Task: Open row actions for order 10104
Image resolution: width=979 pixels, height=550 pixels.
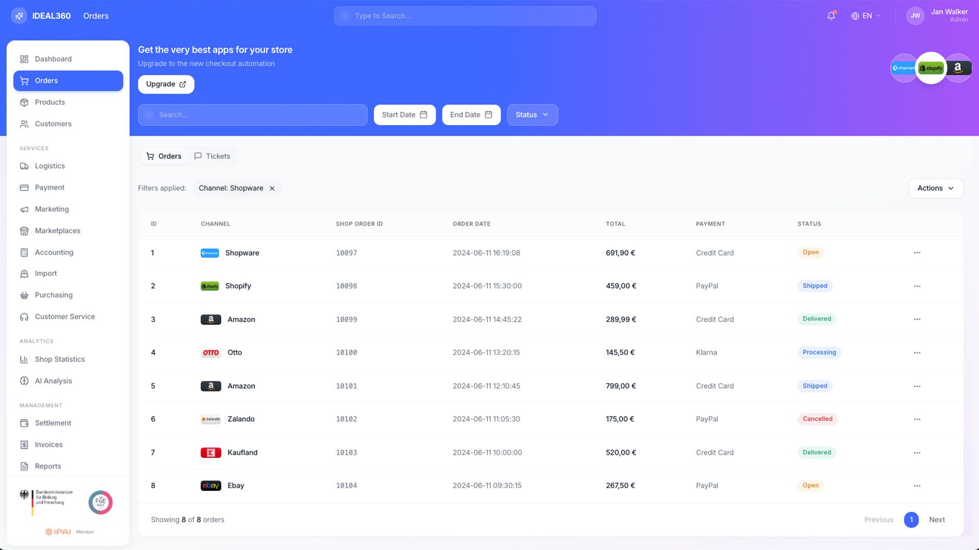Action: pyautogui.click(x=917, y=486)
